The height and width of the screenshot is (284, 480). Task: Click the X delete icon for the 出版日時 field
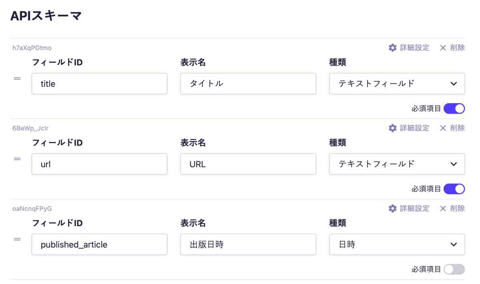click(443, 208)
